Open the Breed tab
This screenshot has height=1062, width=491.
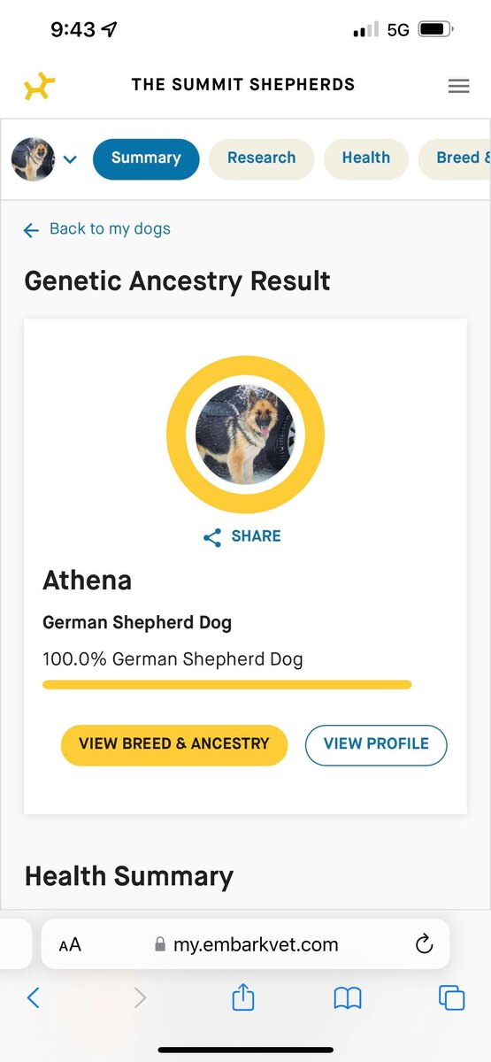point(458,158)
